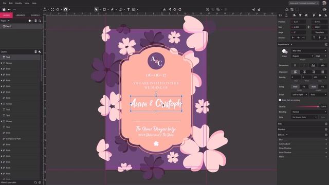Add a fill with the Fills plus icon

pyautogui.click(x=326, y=124)
